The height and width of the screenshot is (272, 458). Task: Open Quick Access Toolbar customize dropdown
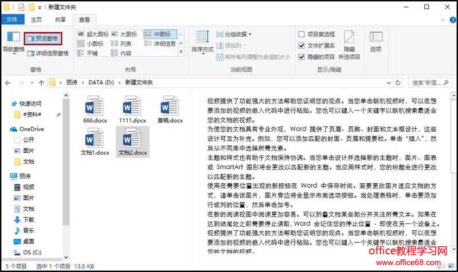pyautogui.click(x=40, y=7)
